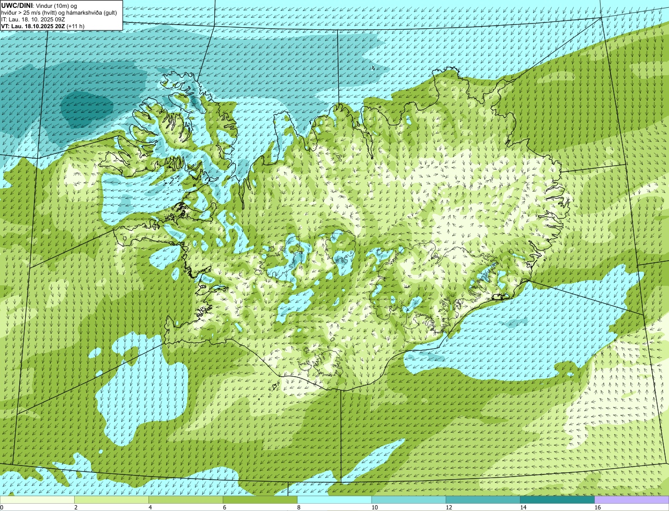Image resolution: width=669 pixels, height=511 pixels.
Task: Pick the 10–12 aqua legend color segment
Action: (409, 500)
